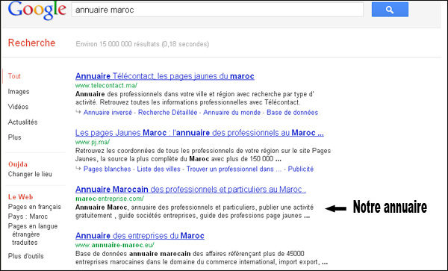Open the Annuaire inversé sitelink
This screenshot has width=448, height=271.
tap(108, 113)
